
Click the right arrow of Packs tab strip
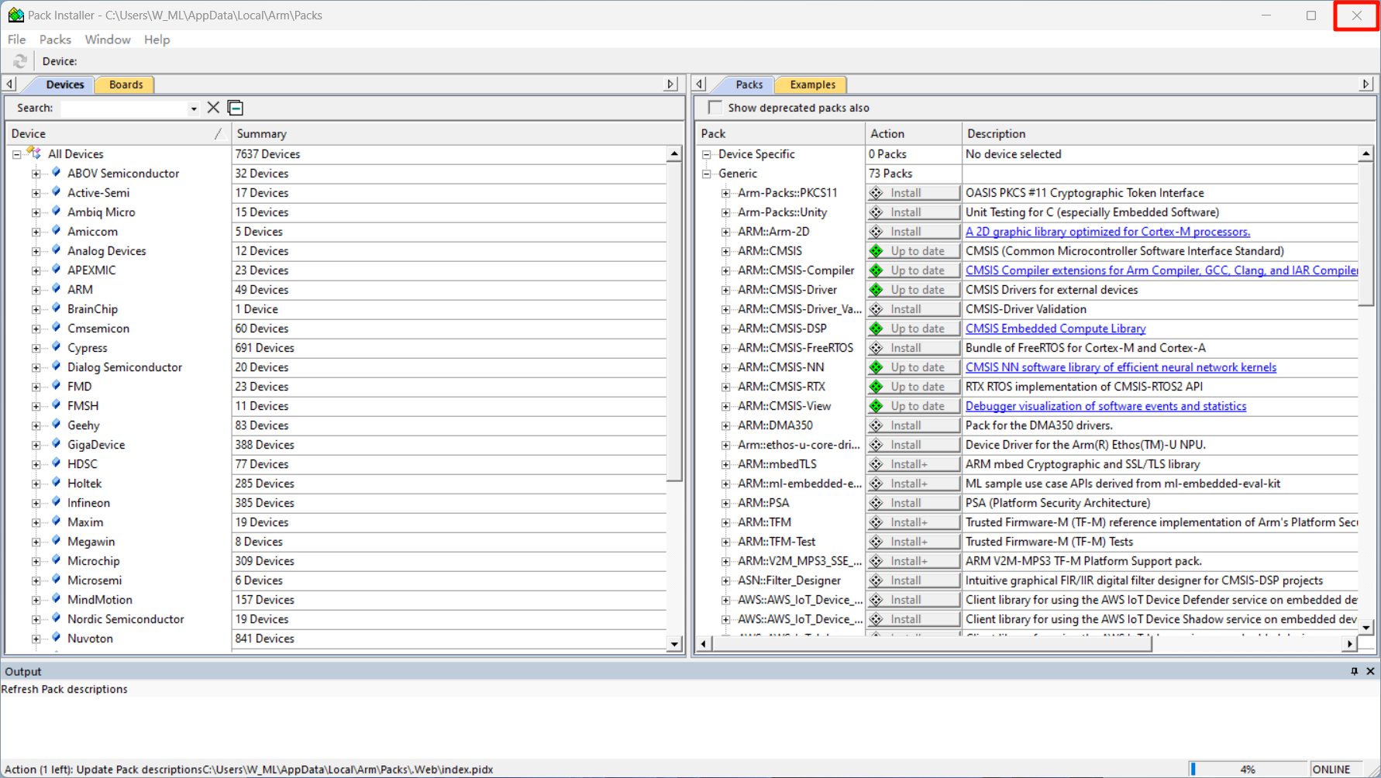[x=1366, y=84]
